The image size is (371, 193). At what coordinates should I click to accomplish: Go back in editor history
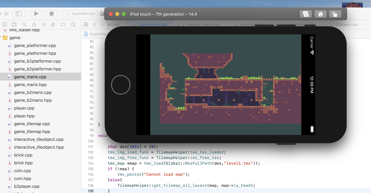point(95,24)
